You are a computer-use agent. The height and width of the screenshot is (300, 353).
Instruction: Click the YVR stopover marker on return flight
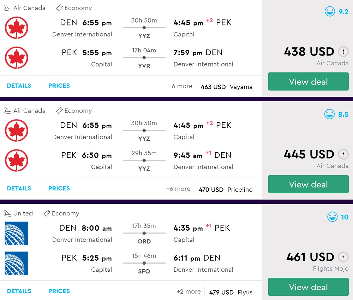tap(144, 58)
